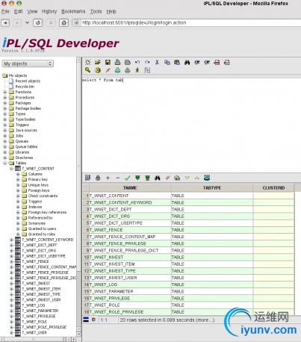
Task: Click the plus Insert record icon
Action: [x=108, y=178]
